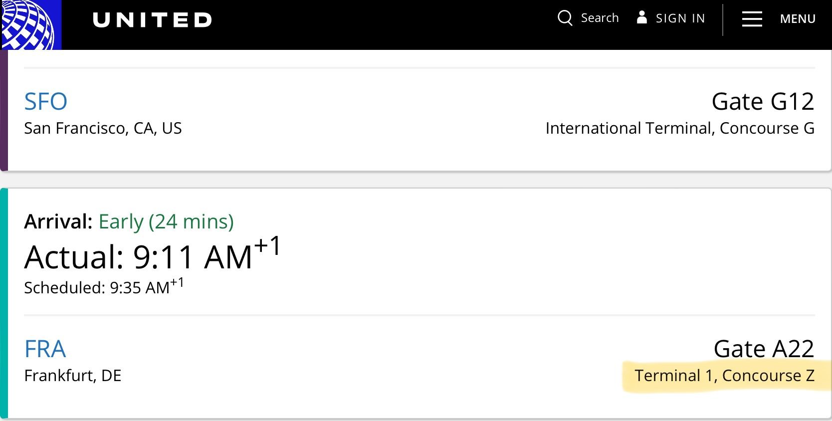Click the Gate G12 departure gate text
832x421 pixels.
pyautogui.click(x=762, y=102)
